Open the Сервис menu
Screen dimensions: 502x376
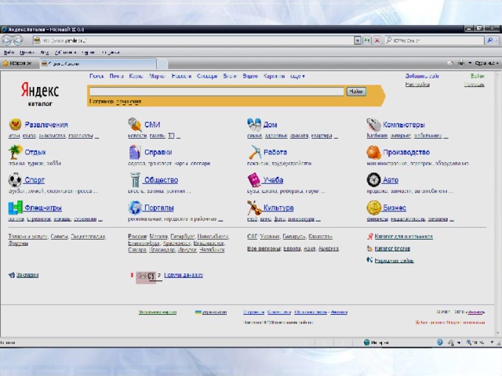89,52
